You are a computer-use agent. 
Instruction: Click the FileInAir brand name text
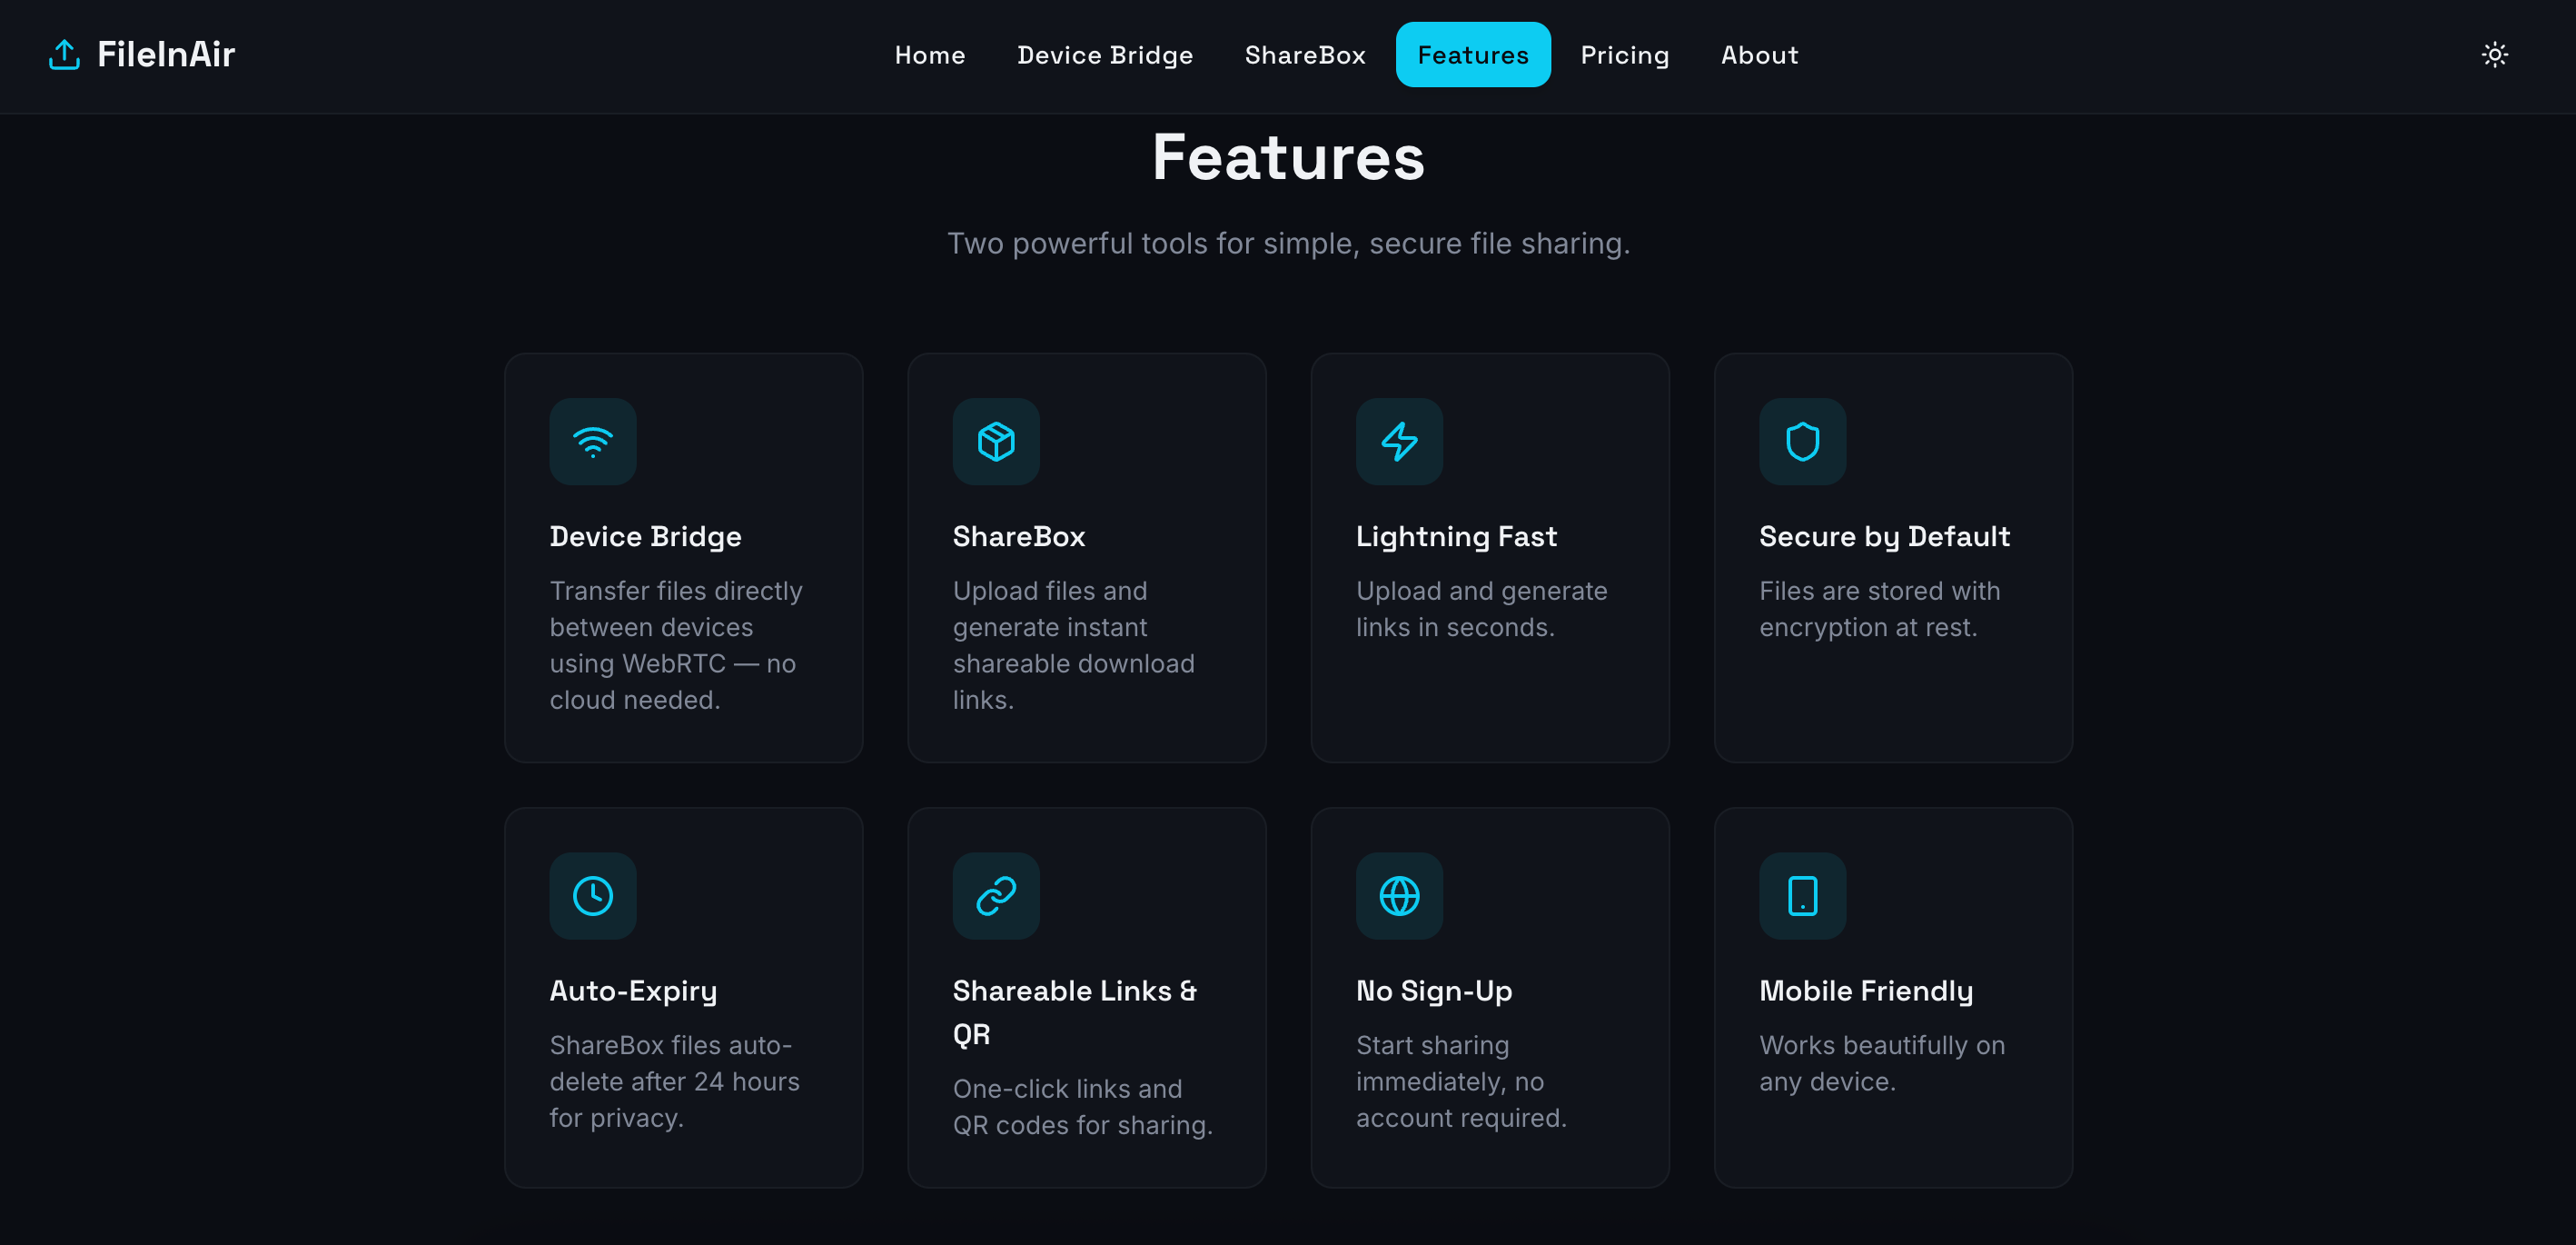[x=166, y=54]
